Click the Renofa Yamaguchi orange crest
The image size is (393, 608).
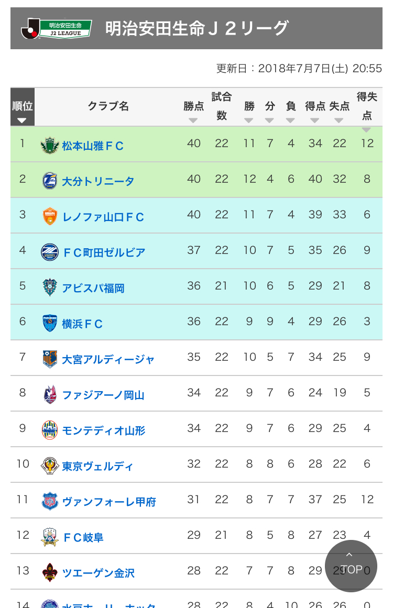tap(50, 216)
